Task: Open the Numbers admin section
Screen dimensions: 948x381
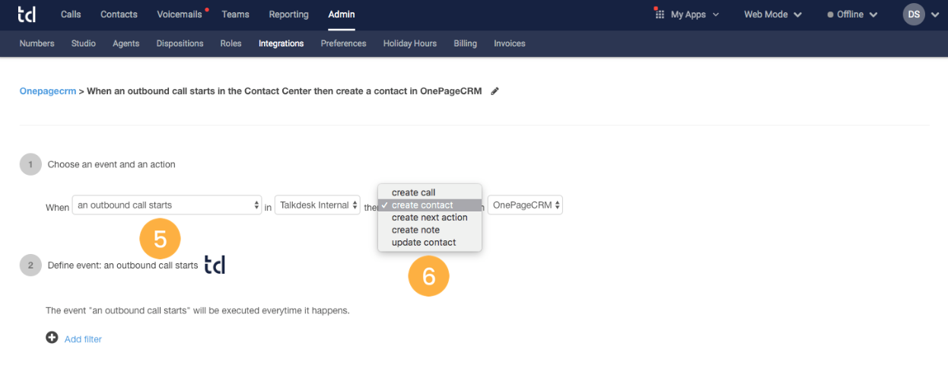Action: (37, 43)
